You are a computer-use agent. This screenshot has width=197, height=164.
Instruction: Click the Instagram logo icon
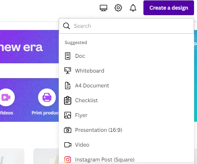coord(68,160)
